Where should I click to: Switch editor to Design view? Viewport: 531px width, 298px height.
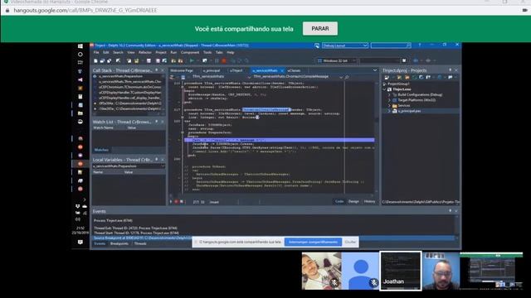click(353, 201)
